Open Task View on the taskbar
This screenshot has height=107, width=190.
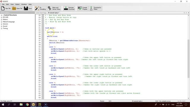tap(15, 104)
